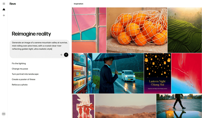Open the red and blue abstract image
The width and height of the screenshot is (202, 118).
click(x=187, y=73)
